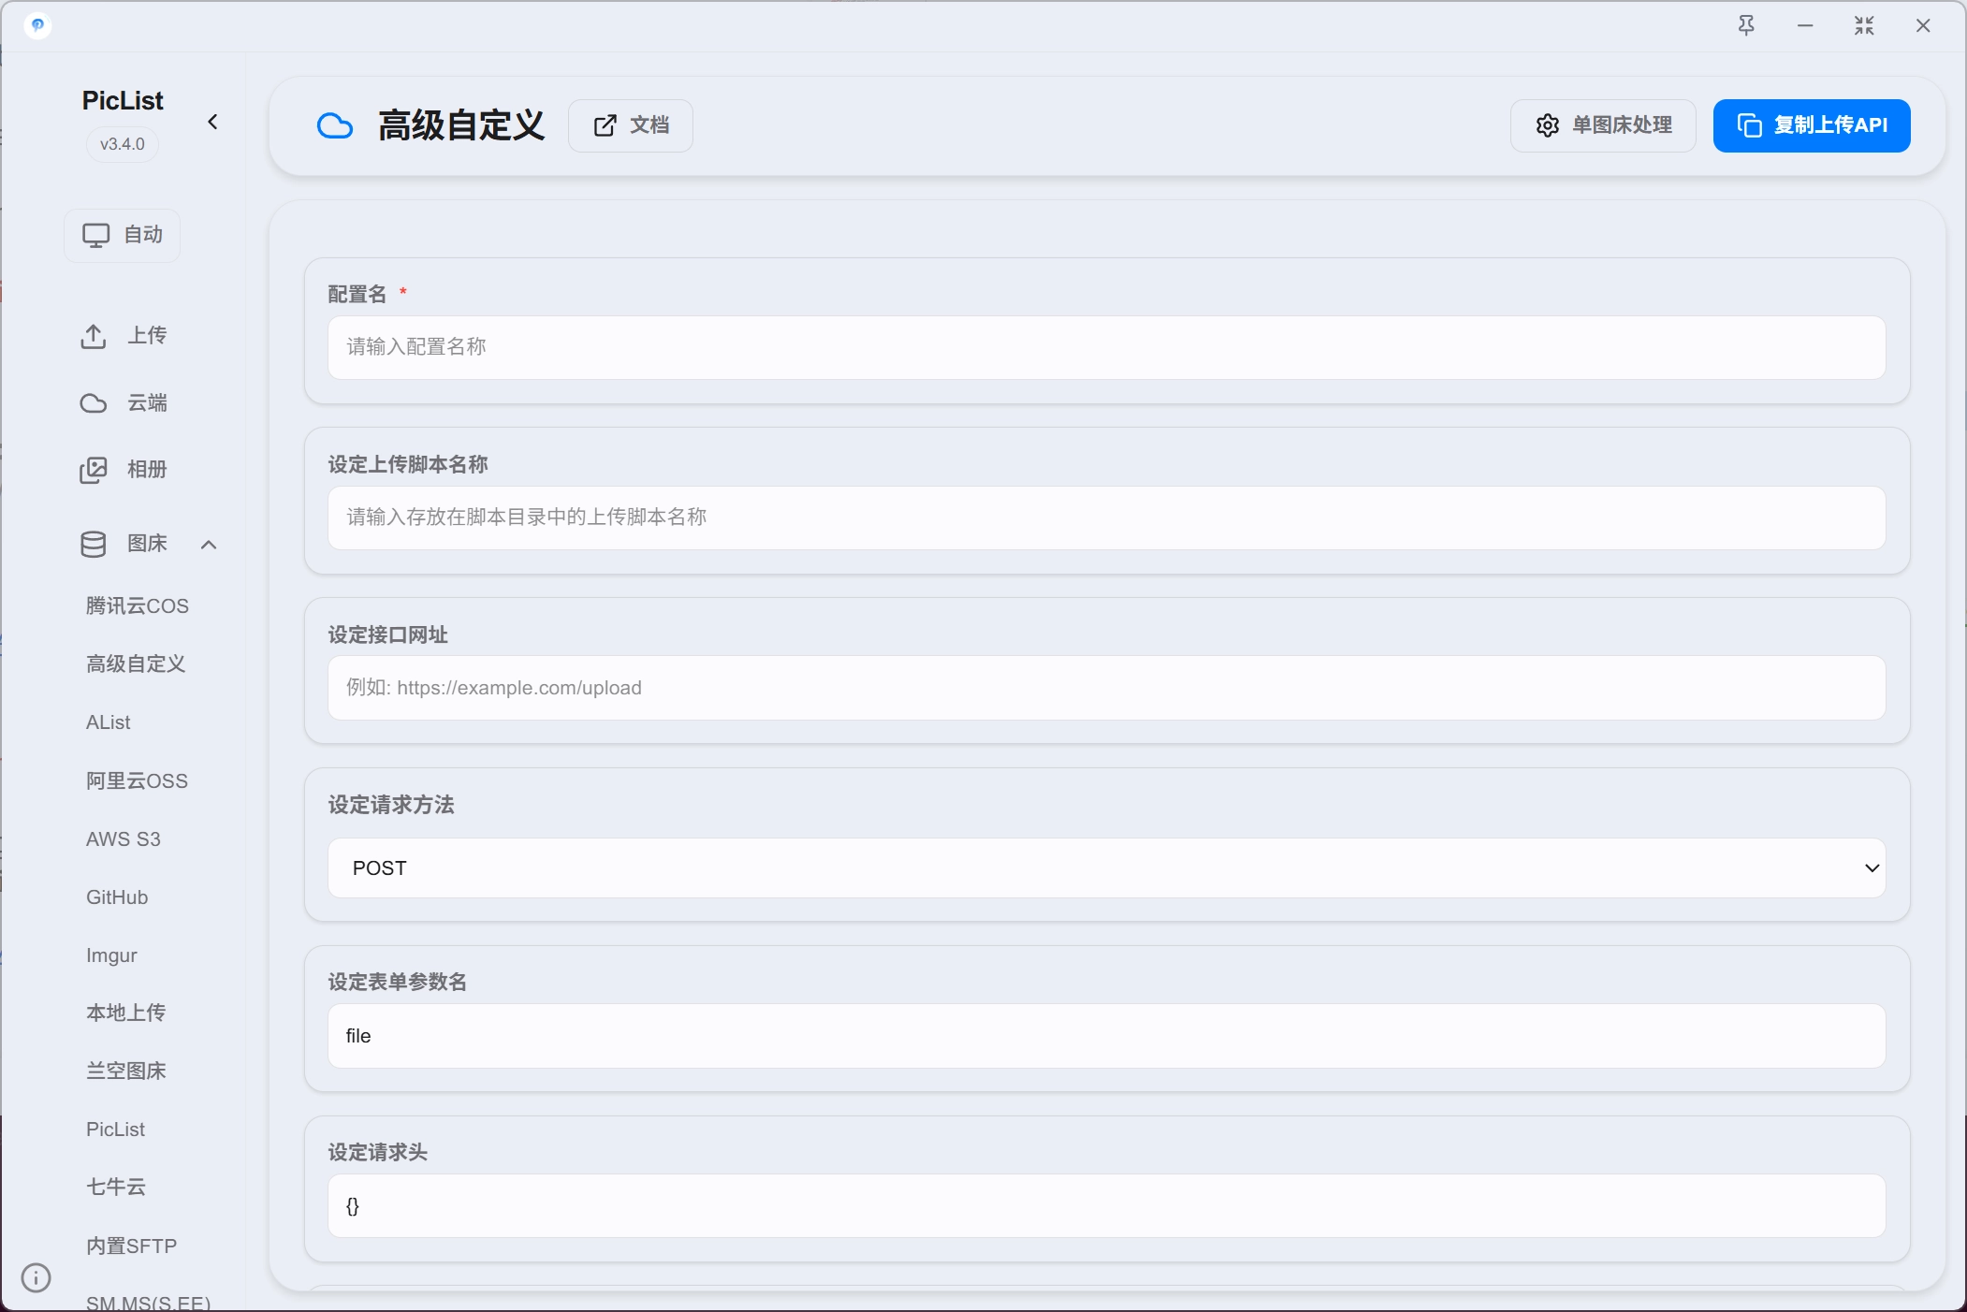
Task: Select 兰空图床 picbed
Action: (x=126, y=1071)
